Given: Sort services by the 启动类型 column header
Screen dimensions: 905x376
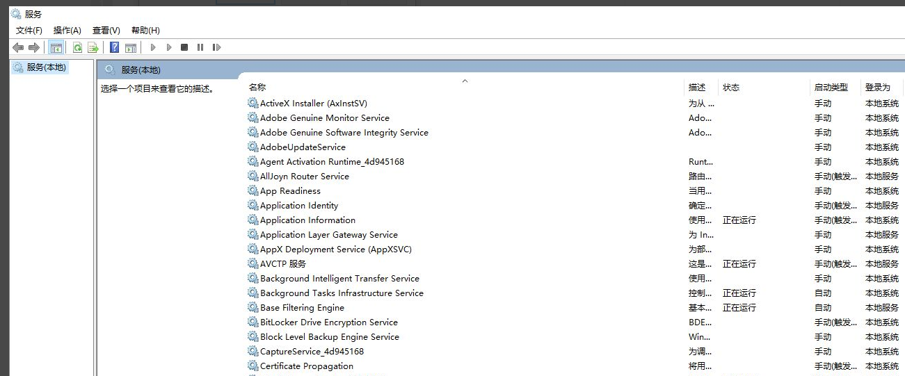Looking at the screenshot, I should (x=831, y=88).
